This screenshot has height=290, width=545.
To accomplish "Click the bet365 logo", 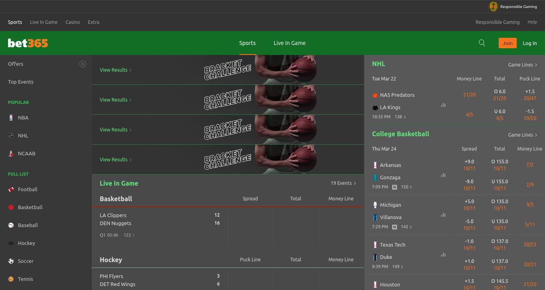I will pos(28,43).
